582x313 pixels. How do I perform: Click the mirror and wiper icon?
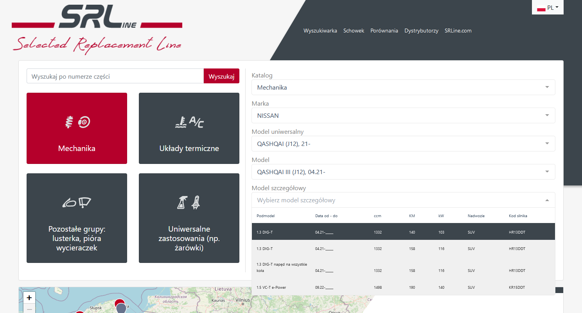click(x=77, y=202)
